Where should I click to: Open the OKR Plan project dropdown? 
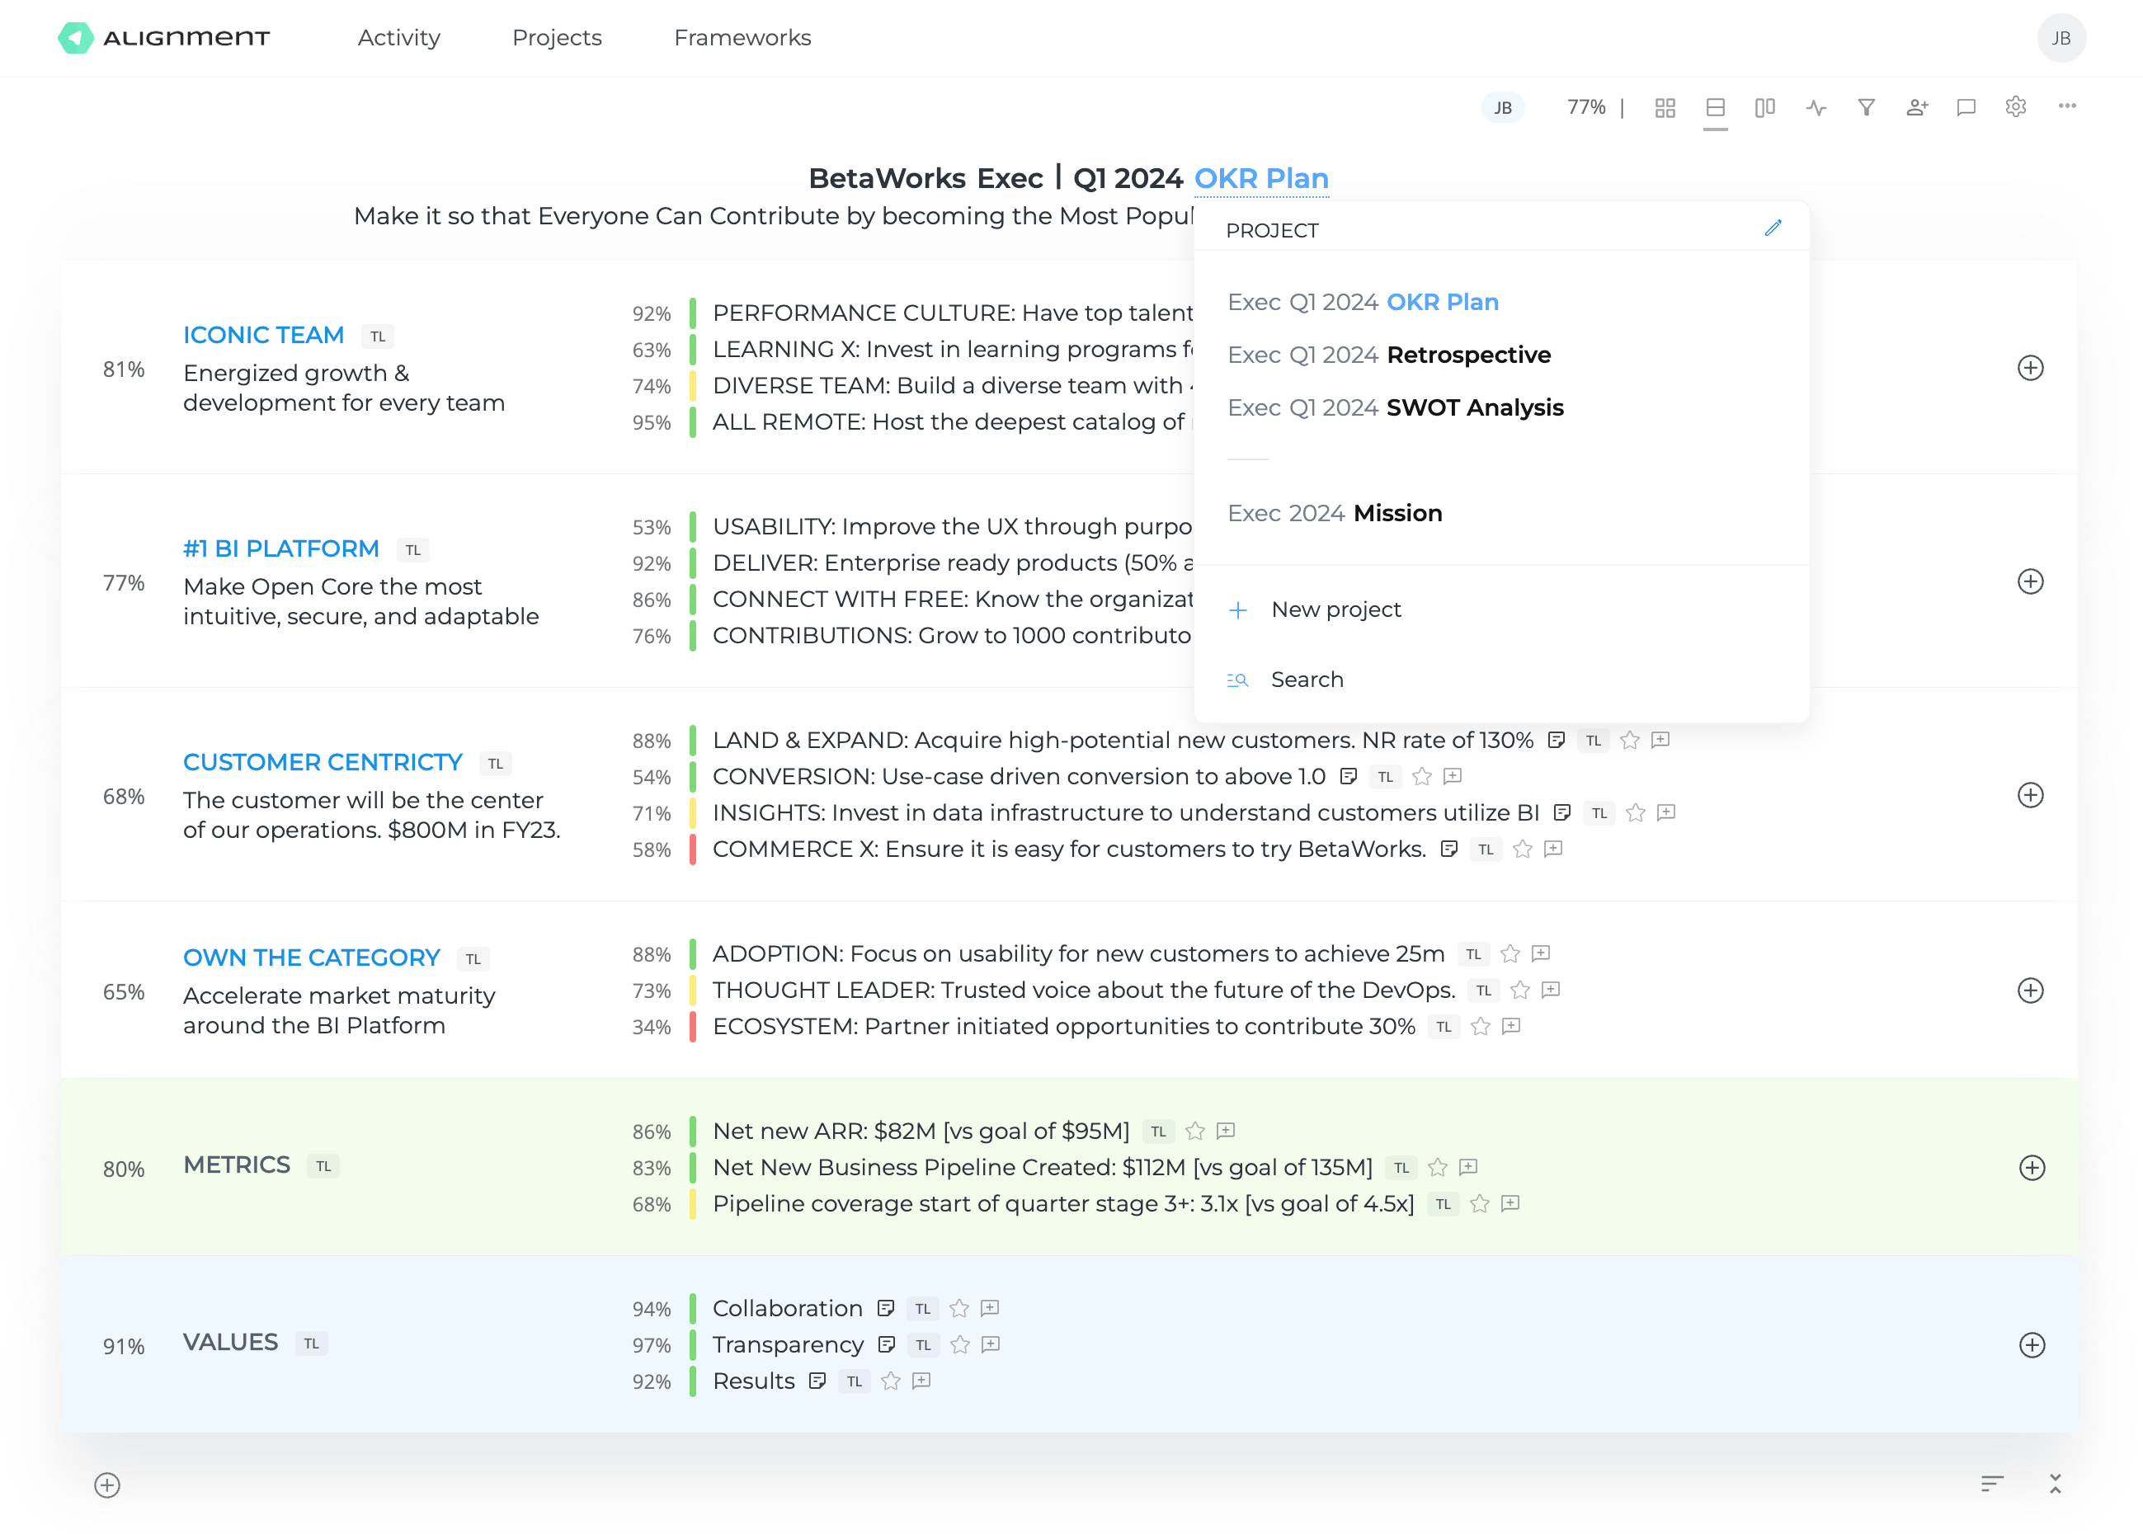1262,177
